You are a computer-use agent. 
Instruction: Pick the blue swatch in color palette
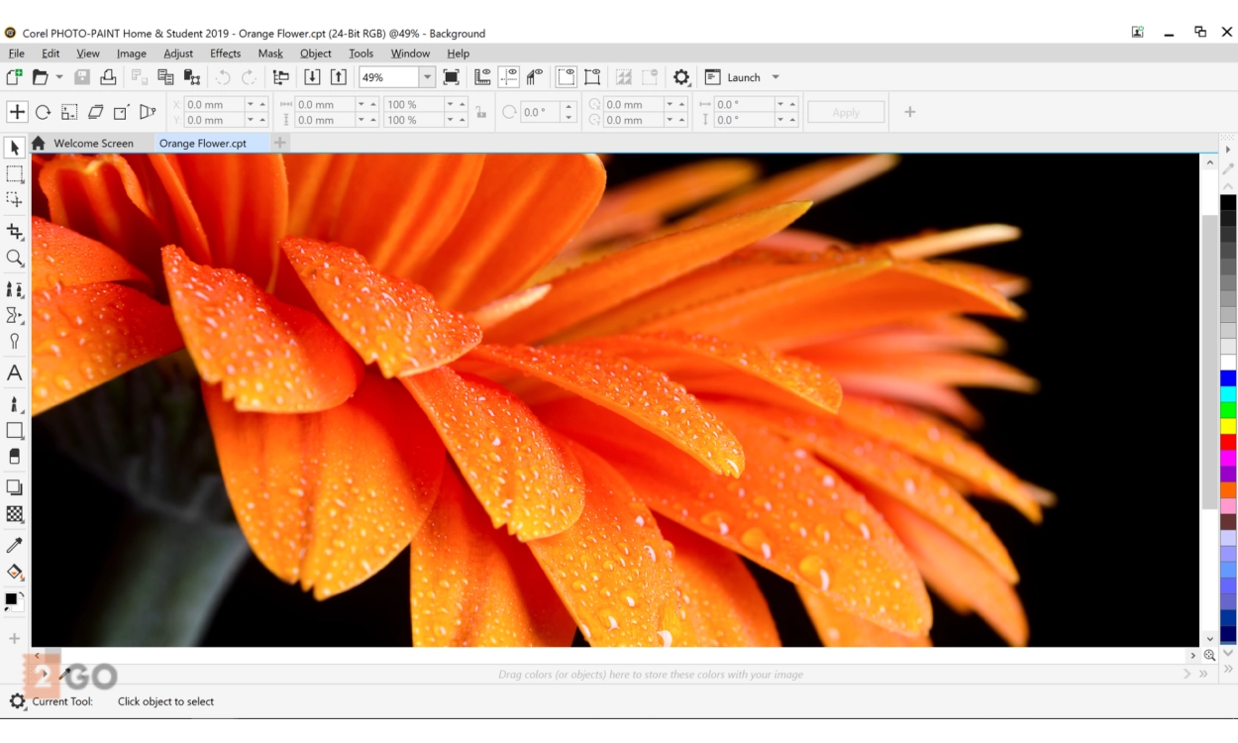click(x=1228, y=378)
